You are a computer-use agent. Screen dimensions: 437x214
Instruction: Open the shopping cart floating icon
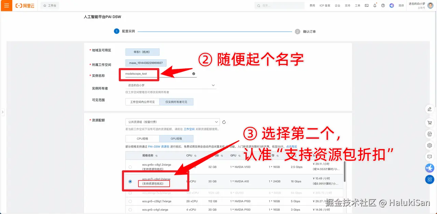429,122
